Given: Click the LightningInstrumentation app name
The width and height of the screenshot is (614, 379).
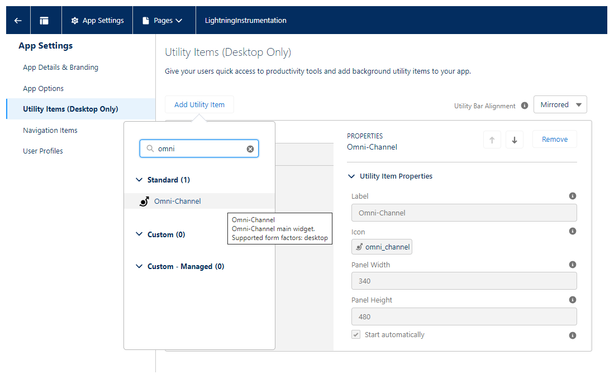Looking at the screenshot, I should click(245, 20).
